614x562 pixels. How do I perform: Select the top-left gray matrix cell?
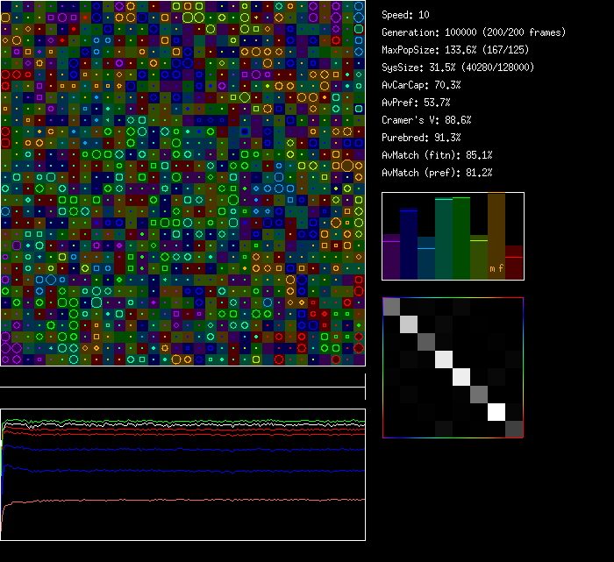coord(391,306)
